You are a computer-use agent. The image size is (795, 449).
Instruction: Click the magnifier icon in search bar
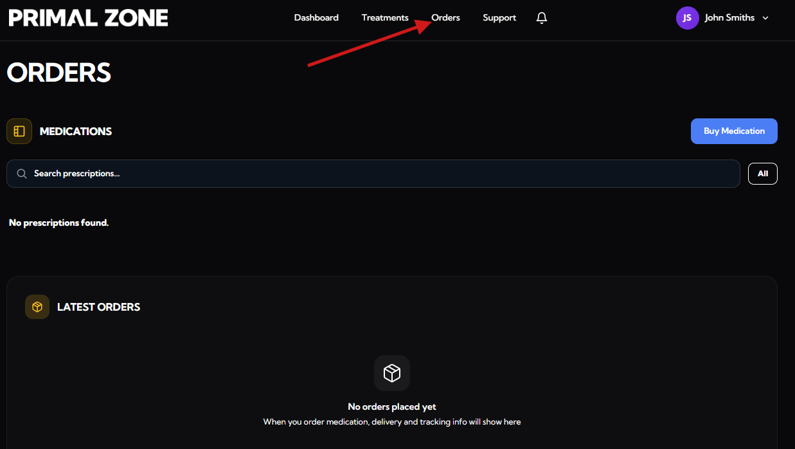point(22,174)
